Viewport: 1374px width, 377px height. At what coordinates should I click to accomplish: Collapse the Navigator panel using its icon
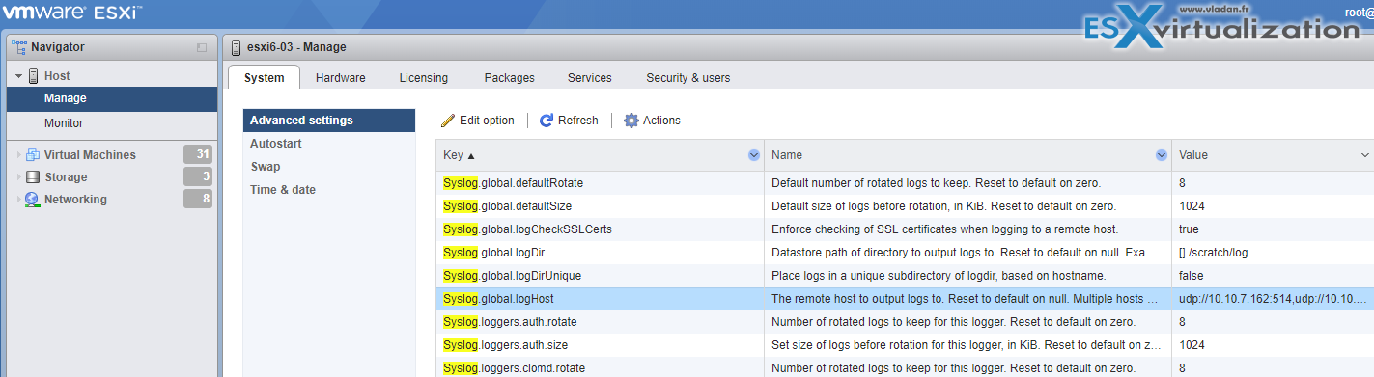(202, 47)
